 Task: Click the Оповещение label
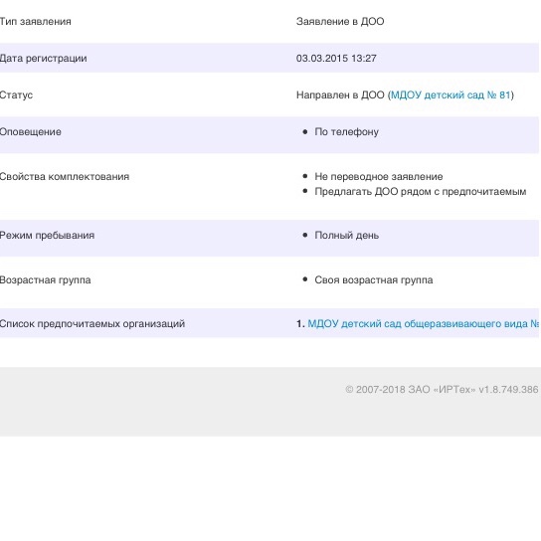coord(31,132)
